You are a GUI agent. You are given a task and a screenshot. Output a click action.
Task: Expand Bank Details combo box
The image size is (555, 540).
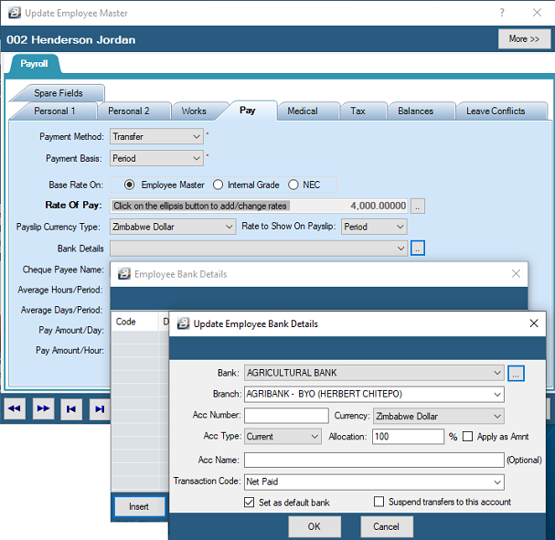coord(259,249)
